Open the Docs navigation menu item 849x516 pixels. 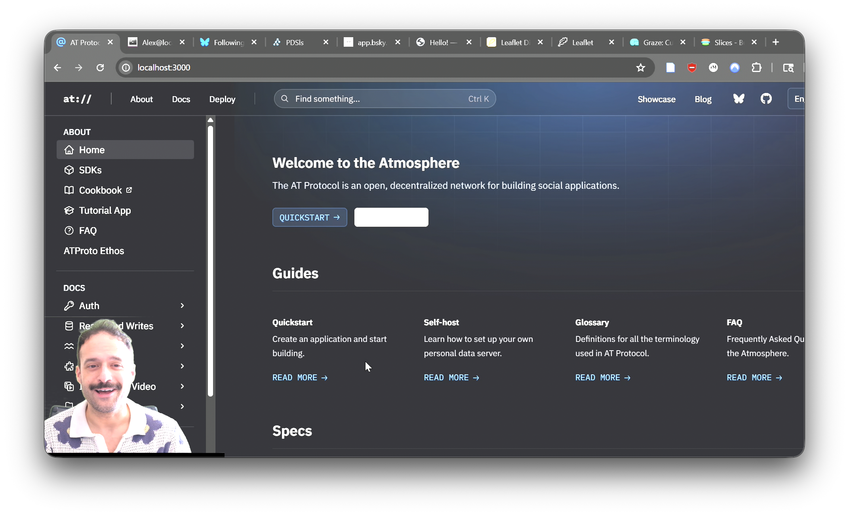(181, 99)
